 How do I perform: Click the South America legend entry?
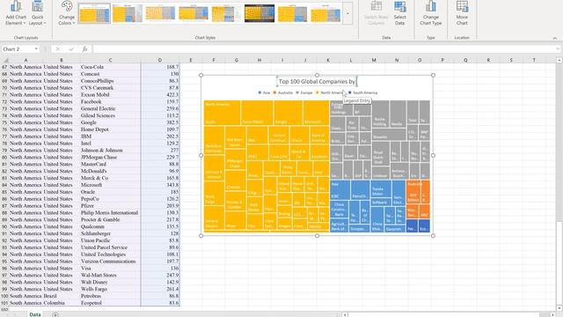[362, 92]
